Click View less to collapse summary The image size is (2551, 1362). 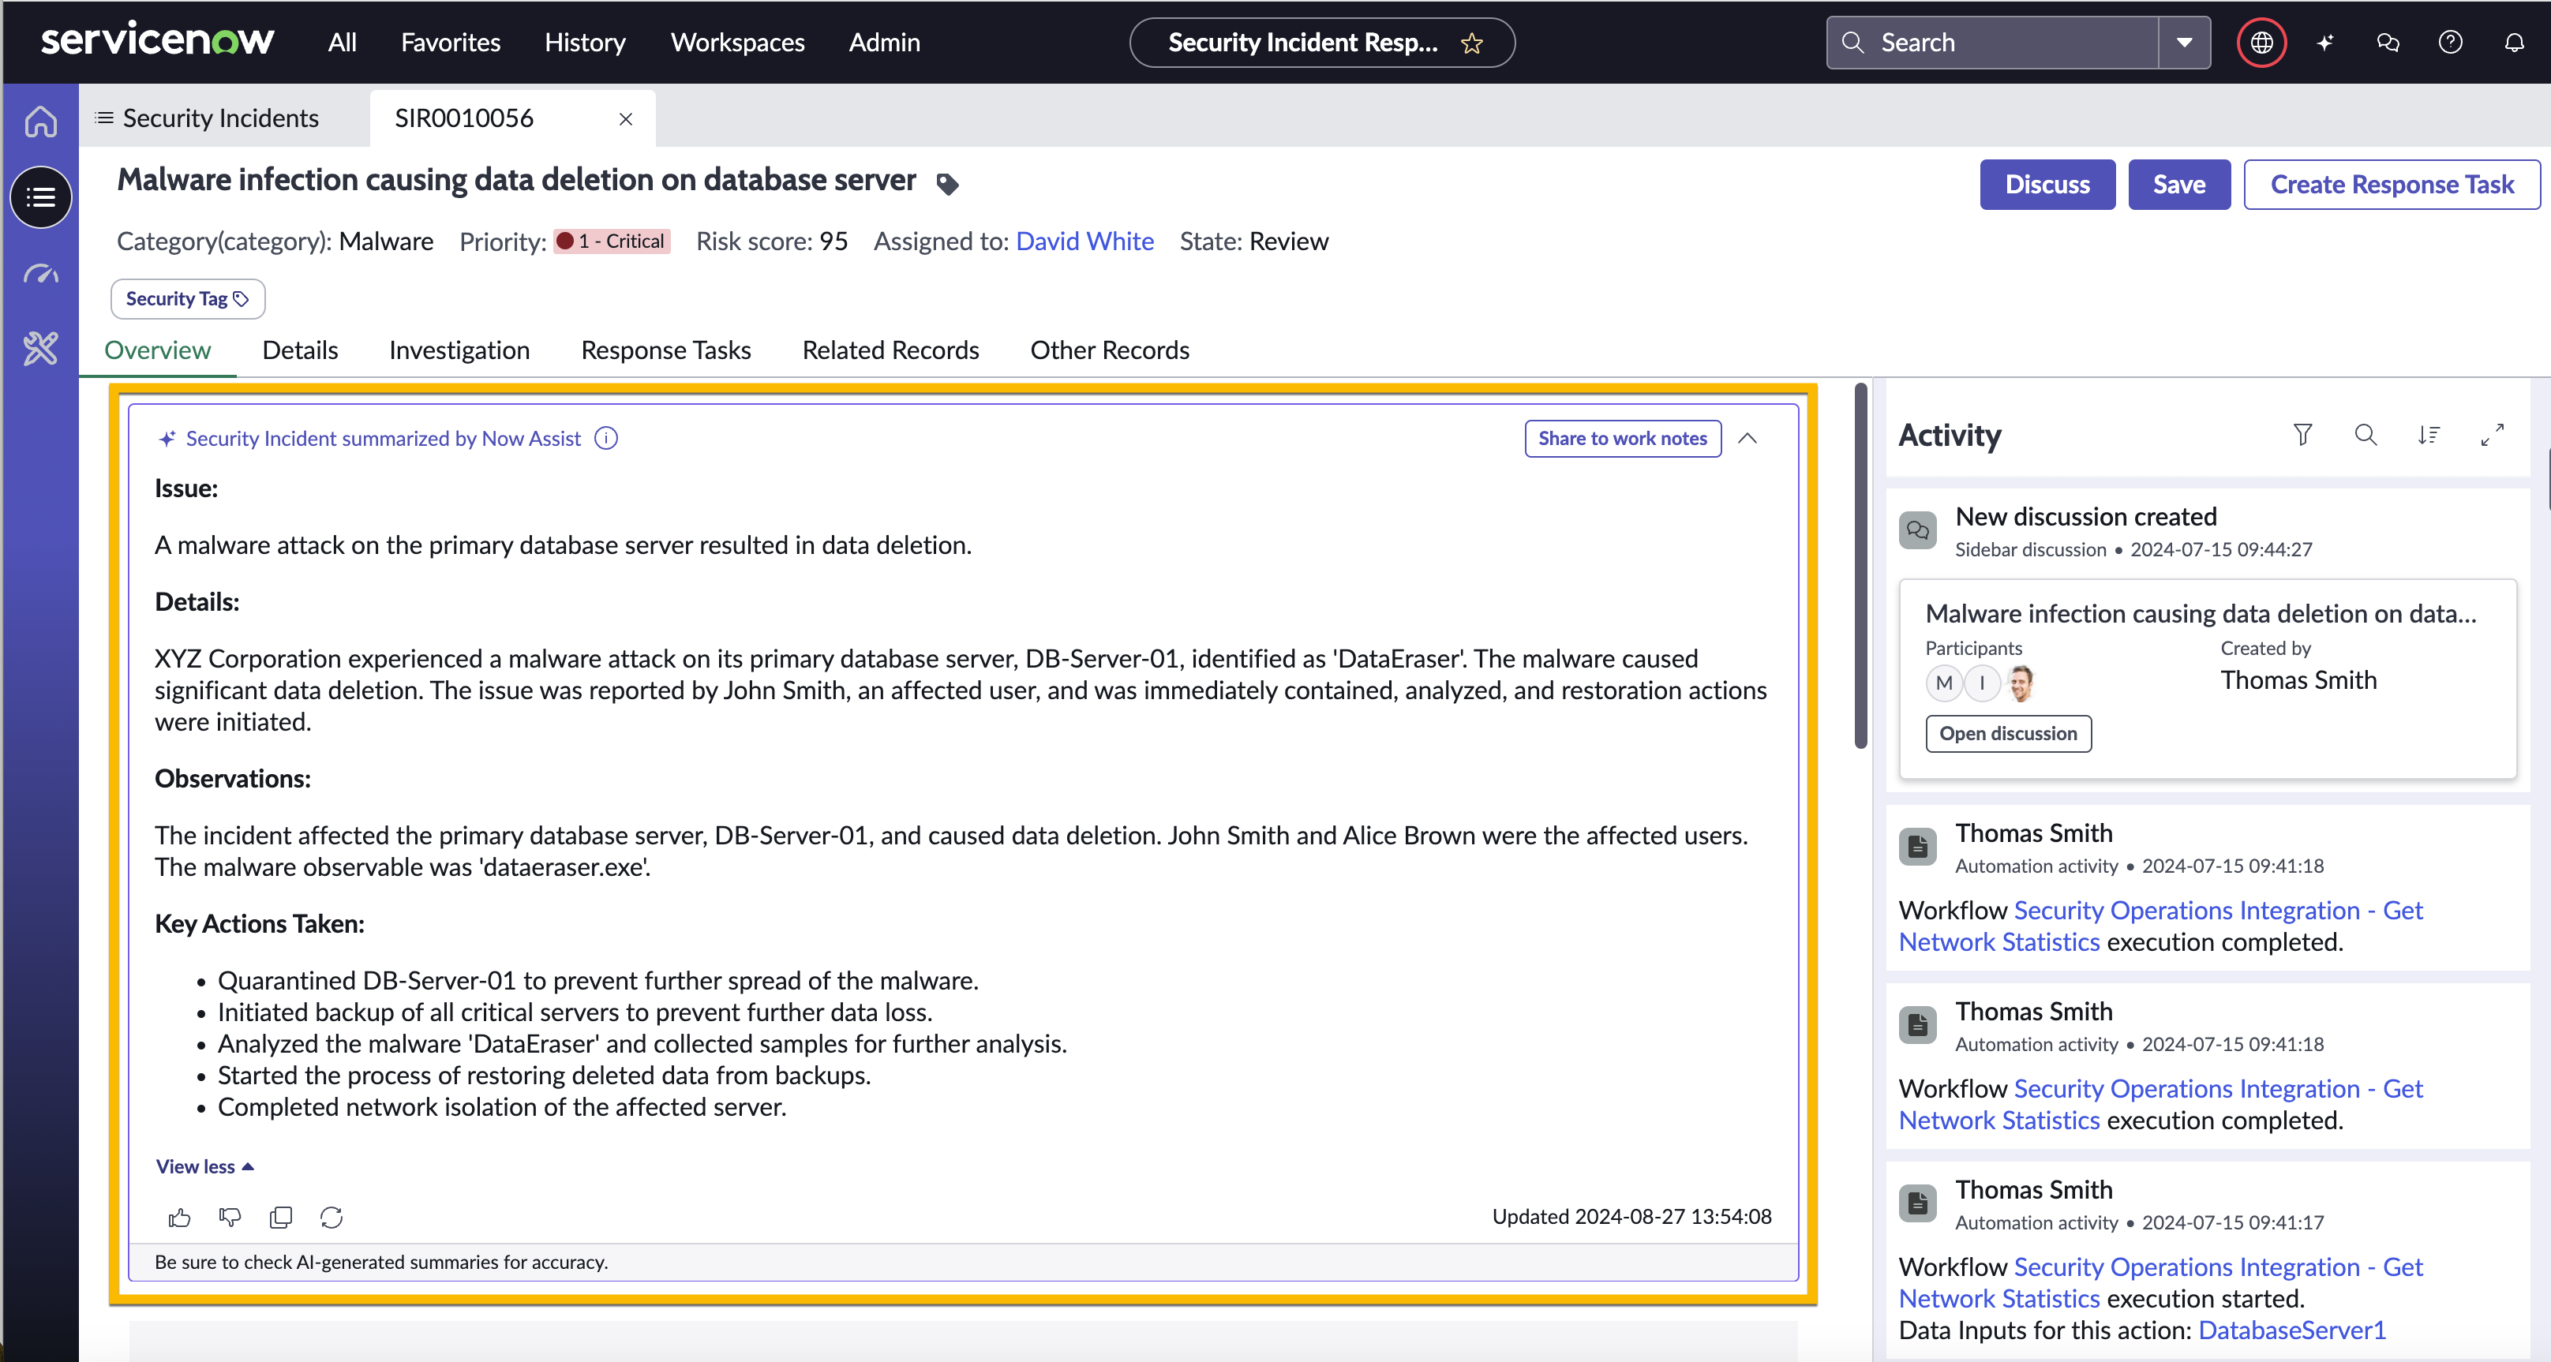(x=205, y=1167)
